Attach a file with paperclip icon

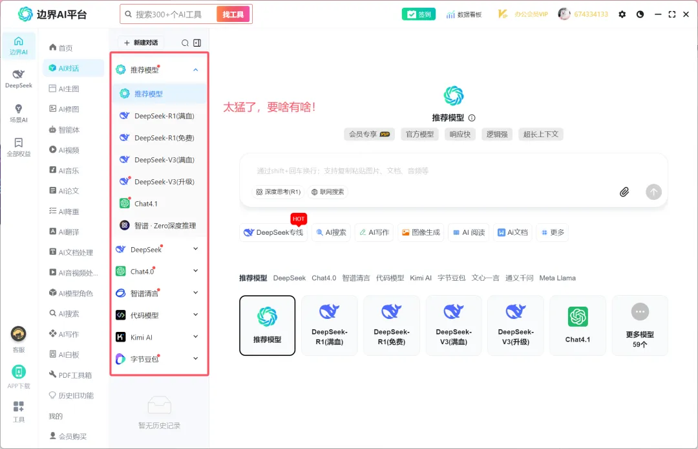(624, 192)
